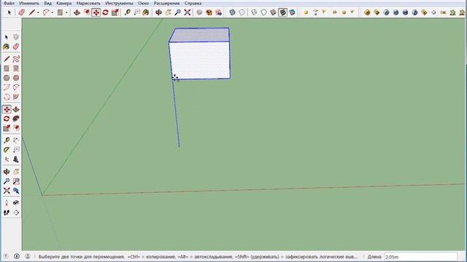
Task: Select Position Camera tool in left toolbar
Action: tap(7, 203)
